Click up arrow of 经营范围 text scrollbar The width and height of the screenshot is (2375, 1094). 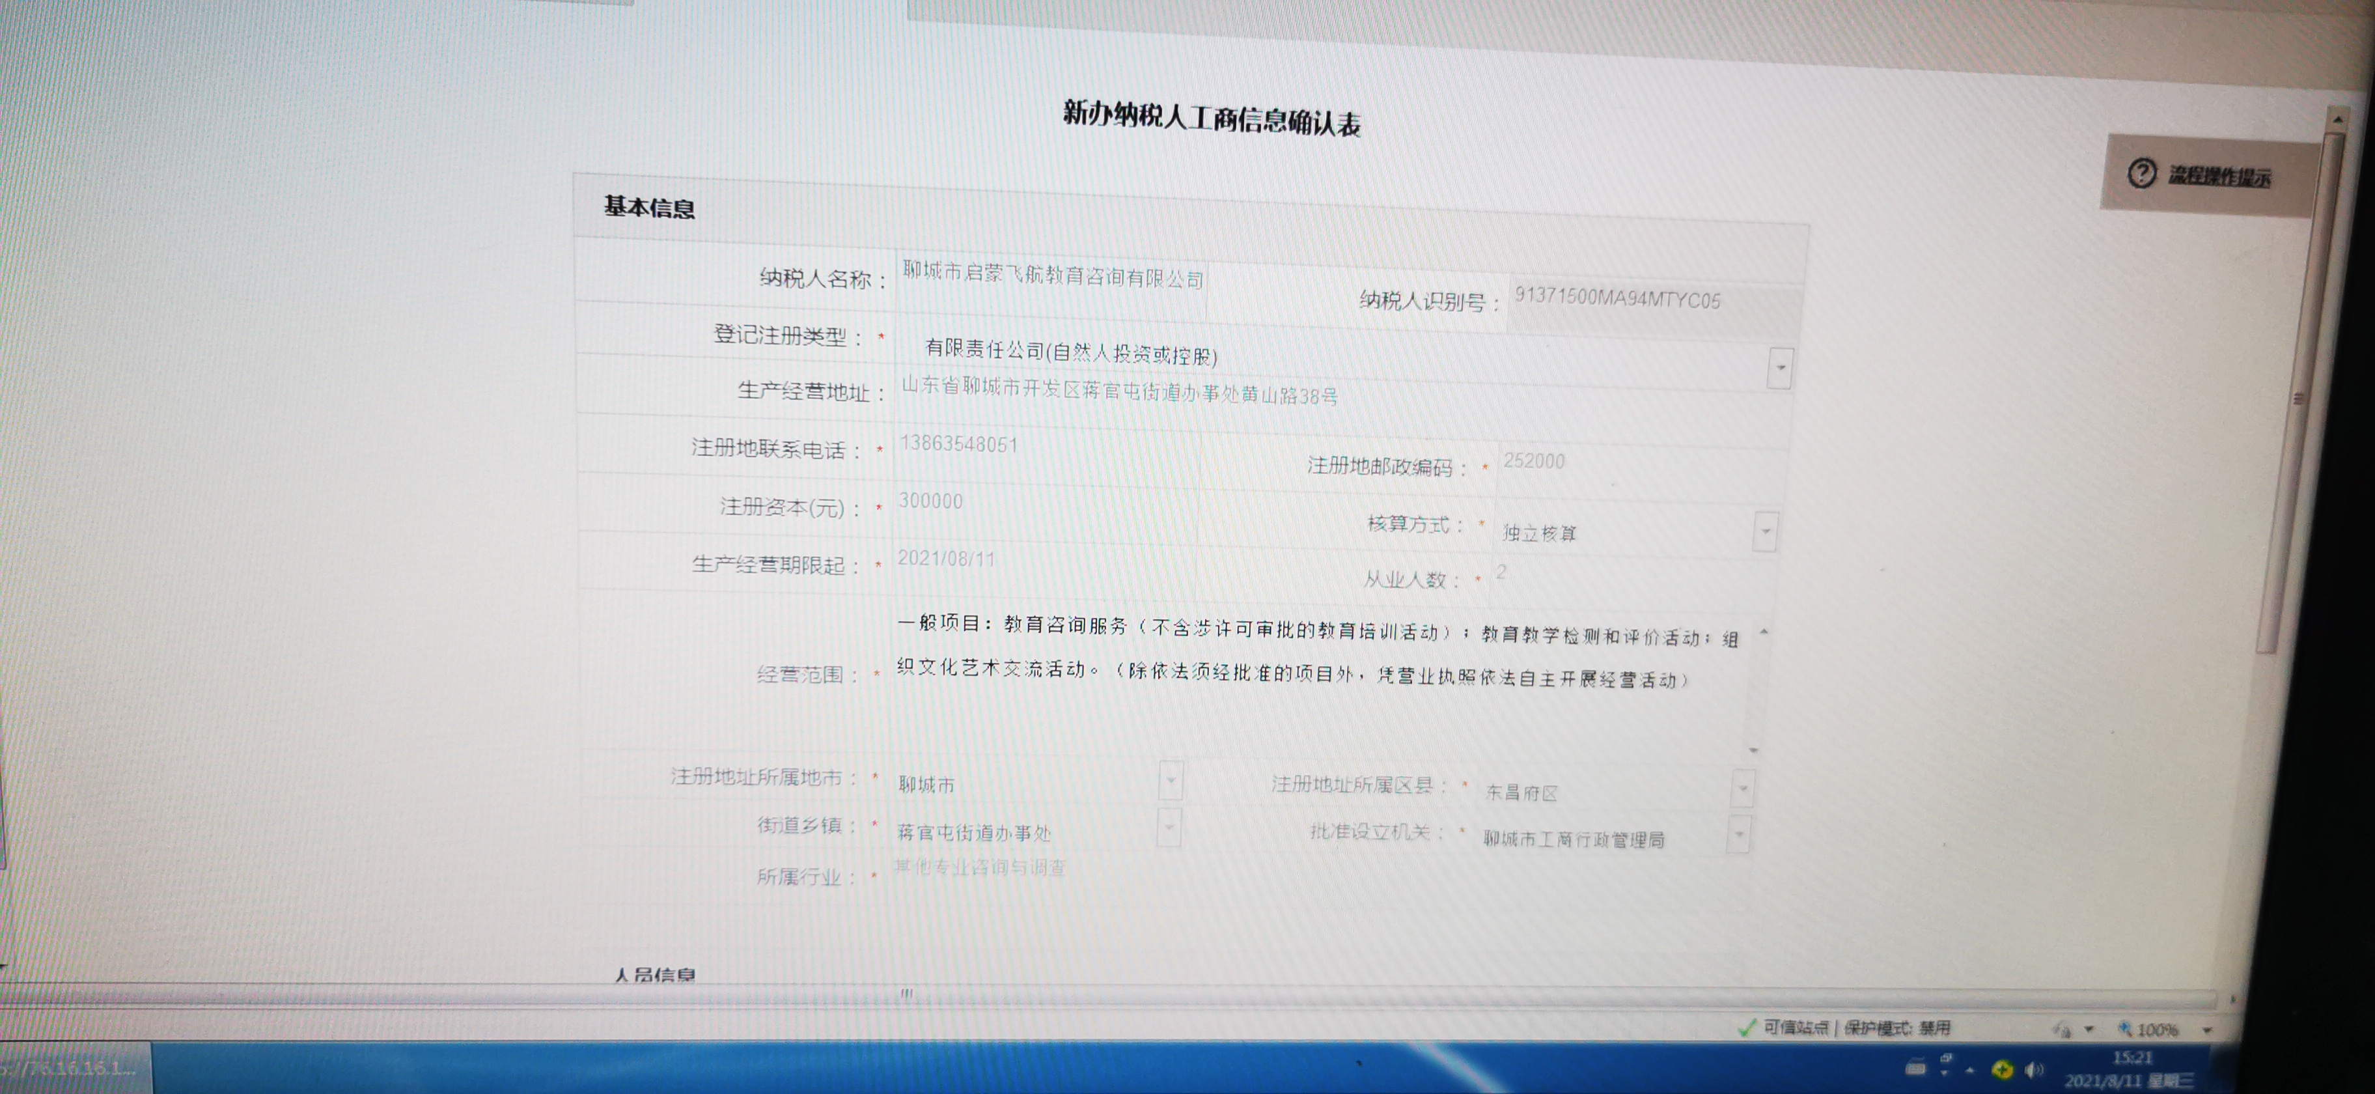point(1763,633)
